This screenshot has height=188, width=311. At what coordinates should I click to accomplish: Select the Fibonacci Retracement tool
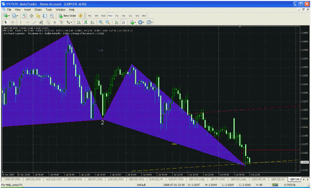click(x=48, y=22)
